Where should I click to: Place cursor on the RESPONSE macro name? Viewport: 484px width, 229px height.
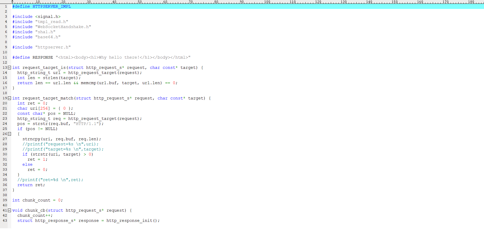click(43, 57)
